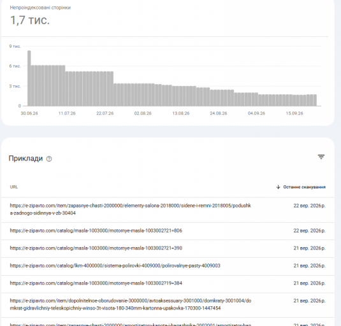
Task: Click the 30.06.26 date axis label
Action: [x=29, y=113]
